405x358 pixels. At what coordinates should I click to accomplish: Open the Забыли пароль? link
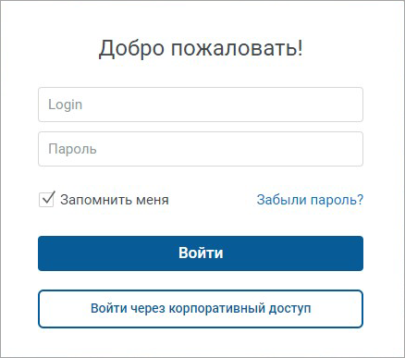(310, 200)
